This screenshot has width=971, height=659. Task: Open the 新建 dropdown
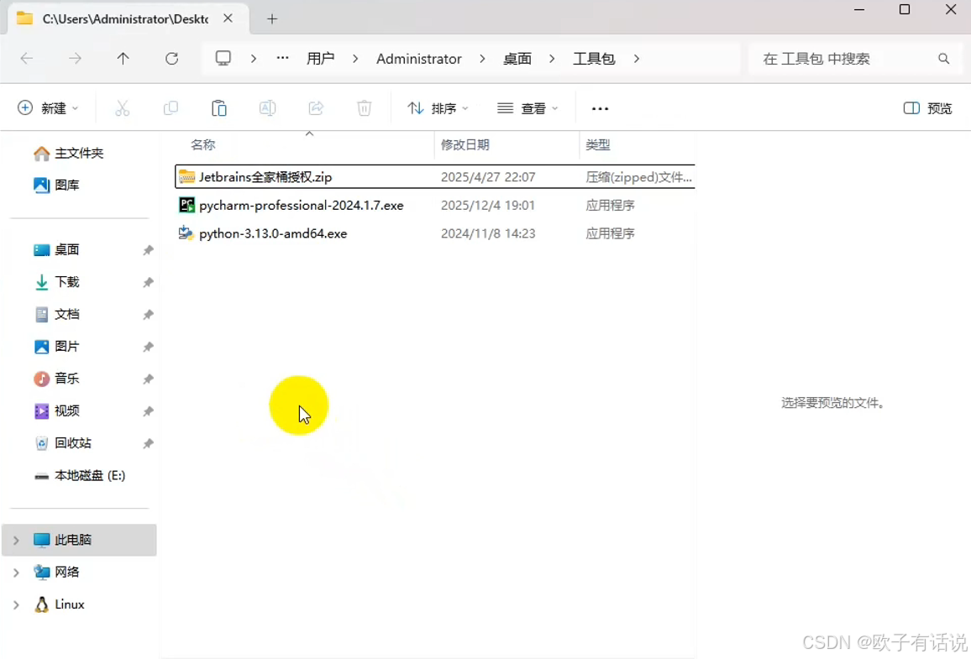click(48, 108)
